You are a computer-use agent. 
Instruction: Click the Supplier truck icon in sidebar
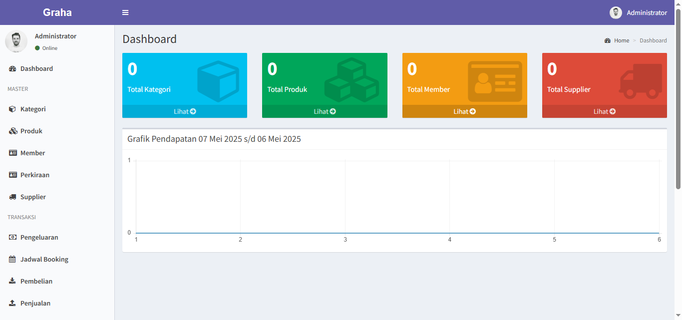12,197
